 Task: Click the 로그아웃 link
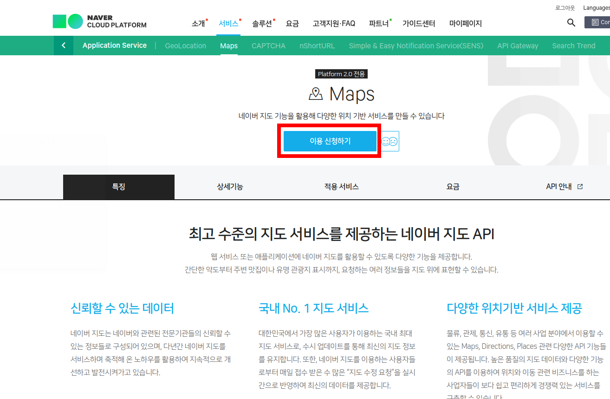click(x=565, y=8)
